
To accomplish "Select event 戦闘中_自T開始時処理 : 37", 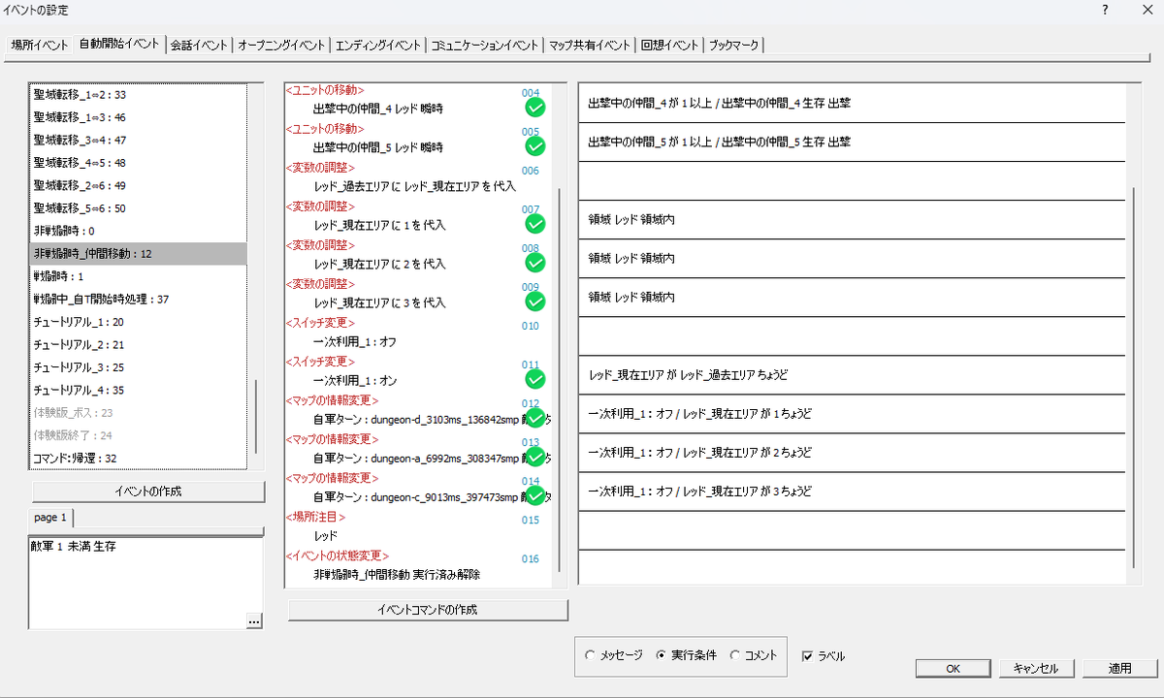I will pyautogui.click(x=138, y=299).
